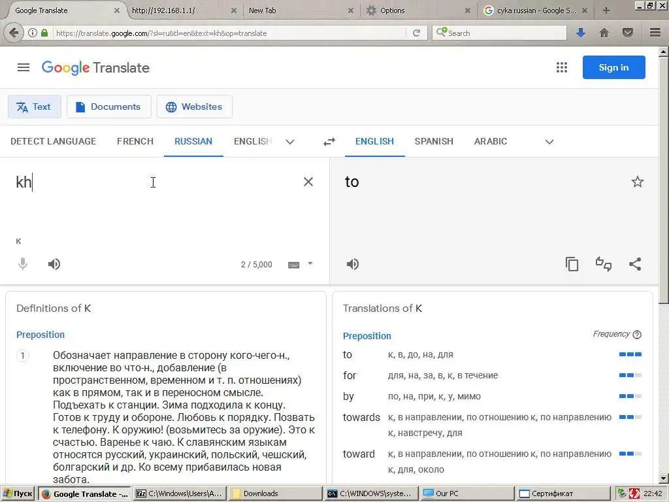Viewport: 669px width, 502px height.
Task: Click the Sign in button
Action: coord(613,67)
